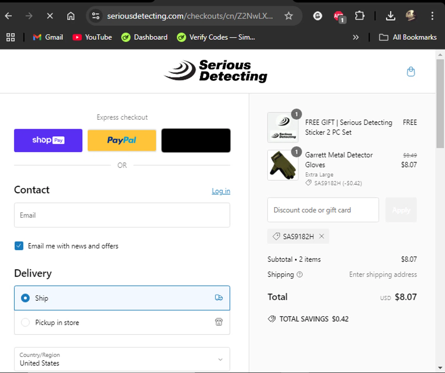Click the Garrett Metal Detector Gloves title
Viewport: 445px width, 373px height.
(339, 160)
